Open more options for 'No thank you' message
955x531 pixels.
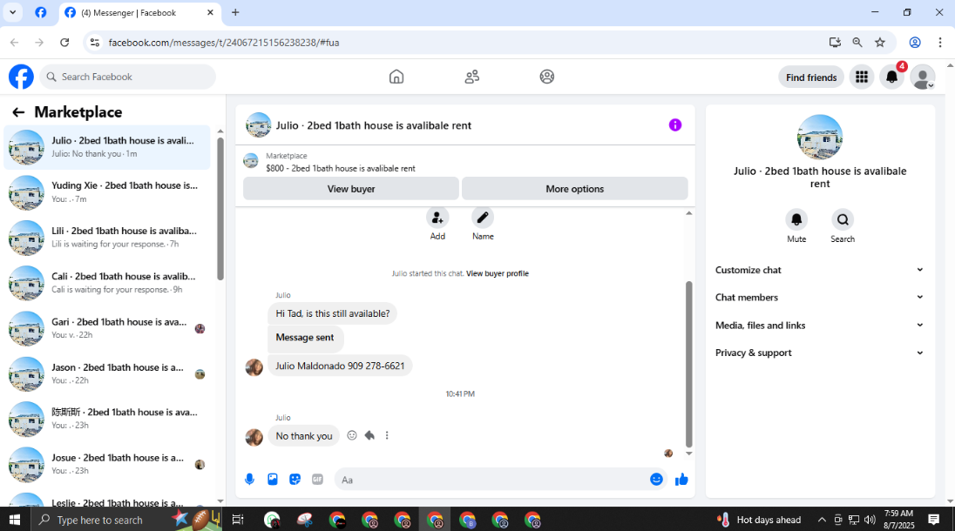(387, 435)
